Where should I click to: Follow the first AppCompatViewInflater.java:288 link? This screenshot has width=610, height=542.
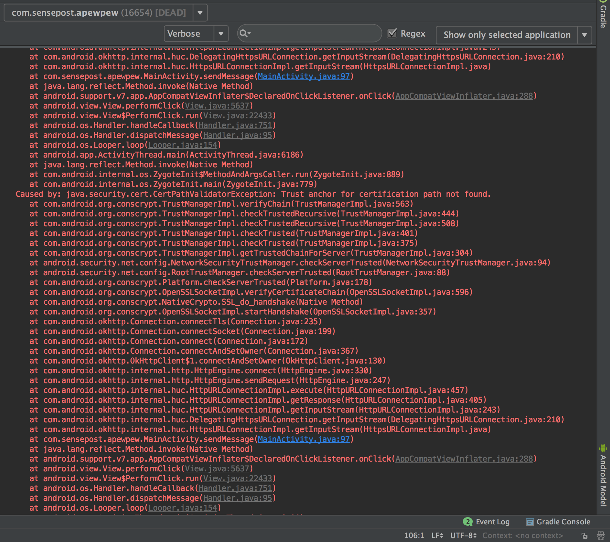(x=464, y=96)
